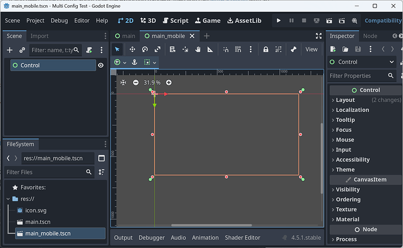Lock the selected node
Viewport: 403px width, 248px height.
266,50
